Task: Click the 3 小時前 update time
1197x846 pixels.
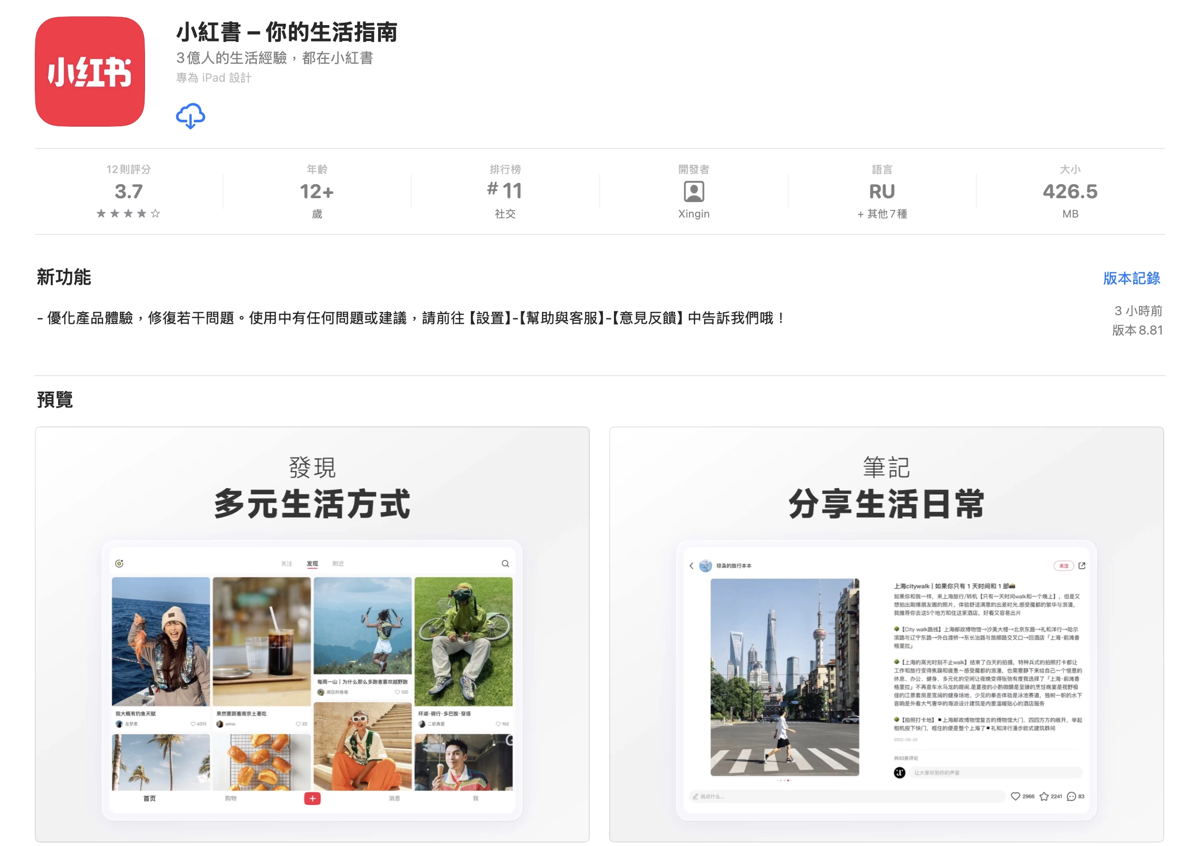Action: (1138, 311)
